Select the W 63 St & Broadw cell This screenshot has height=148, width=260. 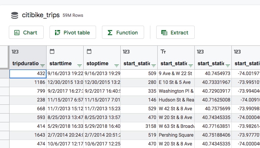click(176, 126)
